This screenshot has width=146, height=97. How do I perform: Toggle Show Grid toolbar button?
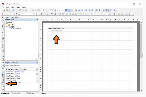(x=66, y=10)
